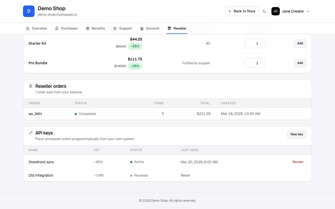Image resolution: width=335 pixels, height=209 pixels.
Task: Click the Pro Bundle $149.00 struck-through price
Action: coord(120,66)
